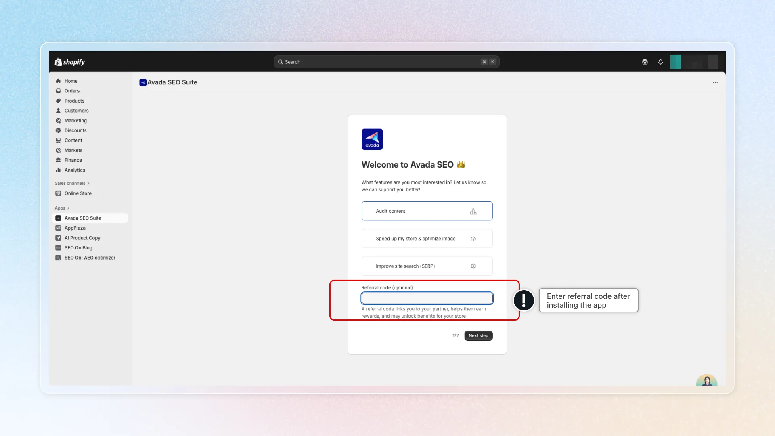The image size is (775, 436).
Task: Click the Avada logo in welcome card
Action: (x=372, y=139)
